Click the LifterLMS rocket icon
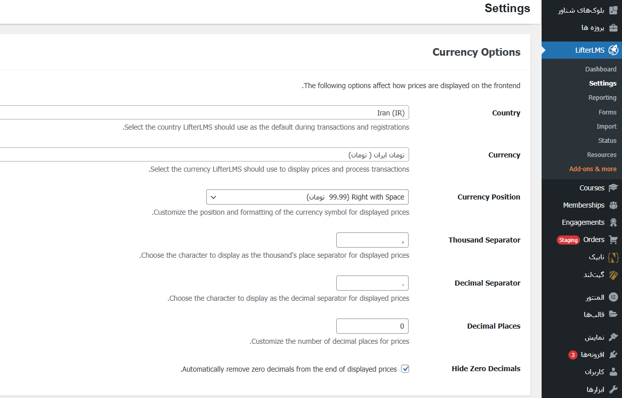 click(x=613, y=50)
